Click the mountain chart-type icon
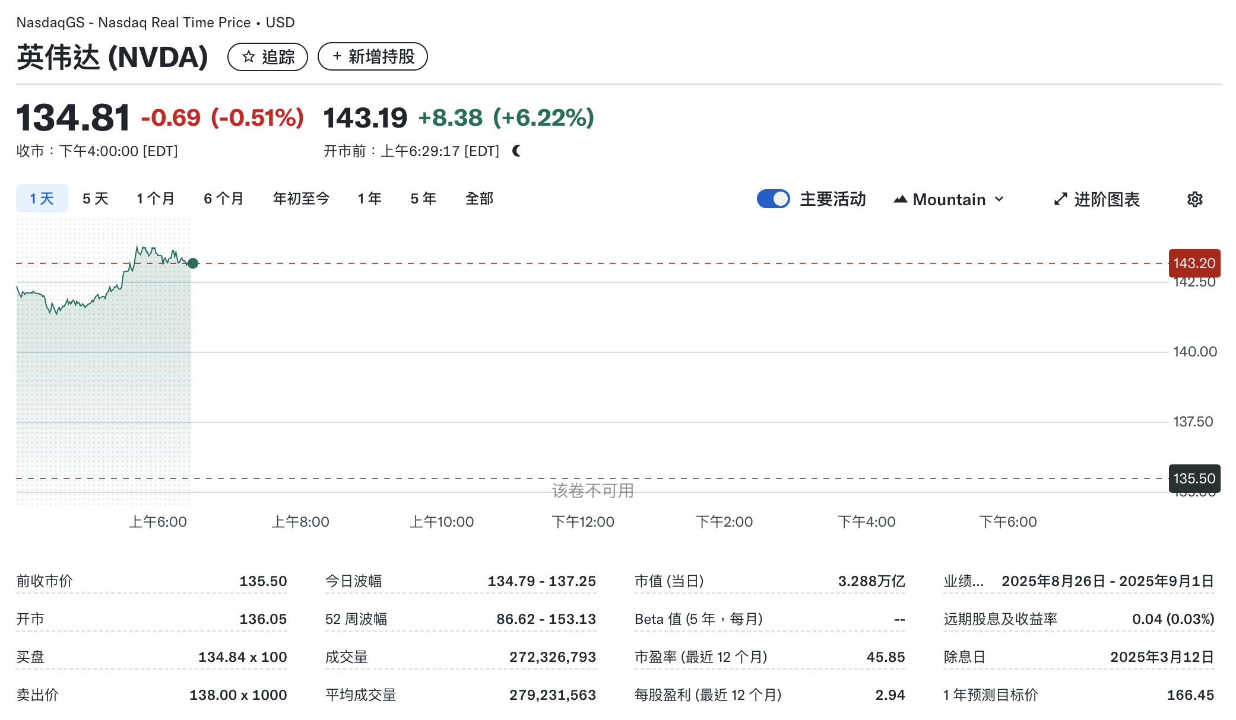The image size is (1236, 720). point(900,199)
